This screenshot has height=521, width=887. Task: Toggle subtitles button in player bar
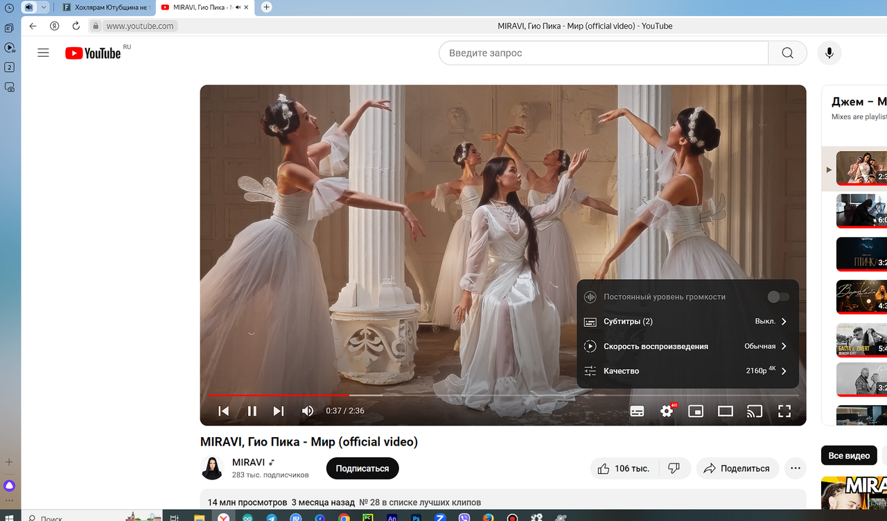pyautogui.click(x=637, y=411)
